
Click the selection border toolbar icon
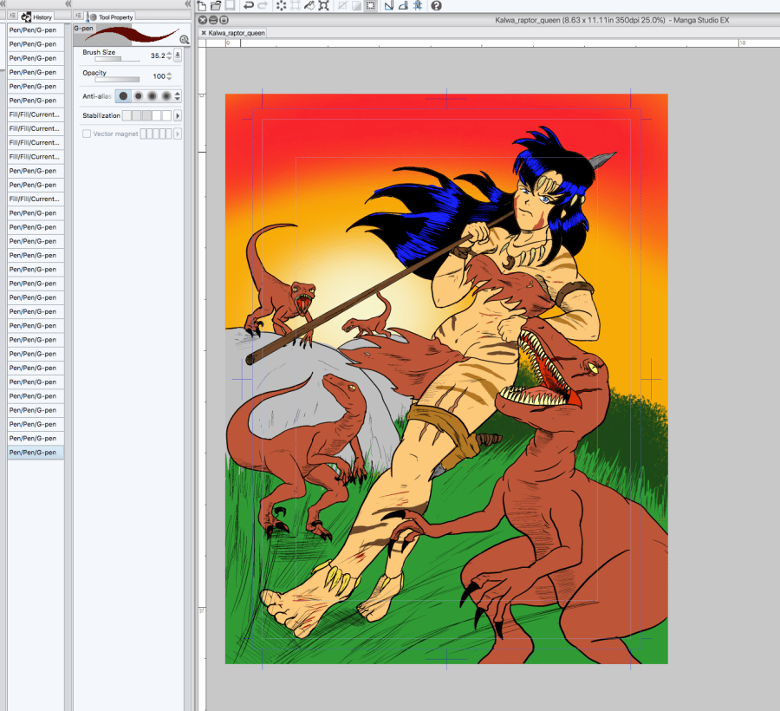coord(370,5)
